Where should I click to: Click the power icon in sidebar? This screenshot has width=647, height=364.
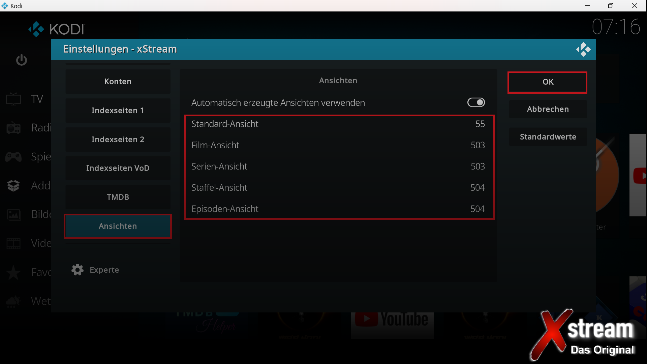coord(21,60)
